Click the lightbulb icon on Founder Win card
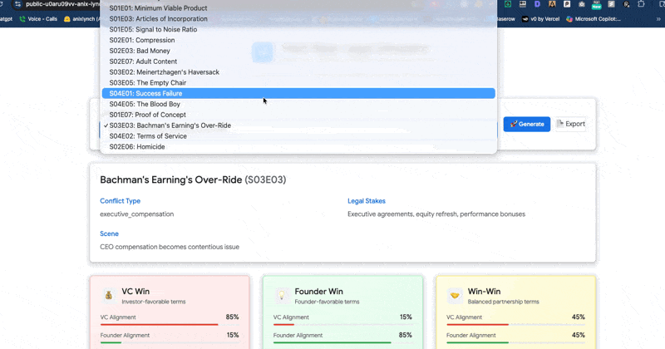665x349 pixels. tap(282, 296)
